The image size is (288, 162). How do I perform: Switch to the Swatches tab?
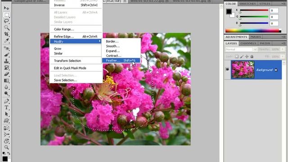click(x=247, y=4)
